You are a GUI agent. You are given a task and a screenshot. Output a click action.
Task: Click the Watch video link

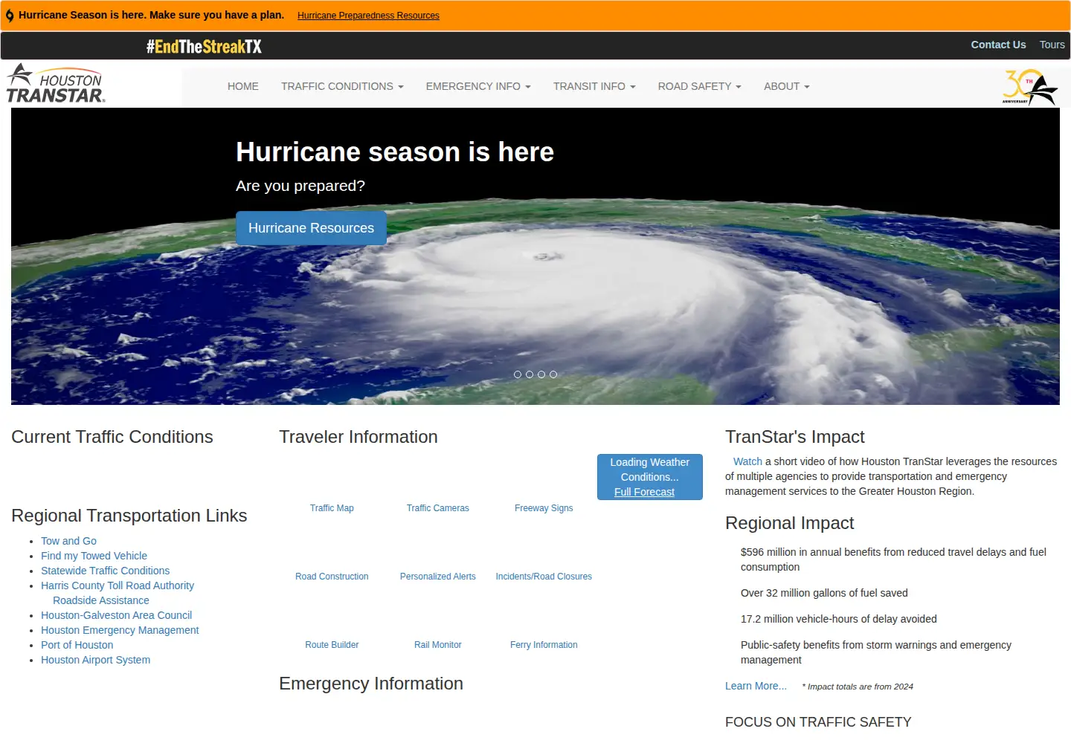pos(747,461)
